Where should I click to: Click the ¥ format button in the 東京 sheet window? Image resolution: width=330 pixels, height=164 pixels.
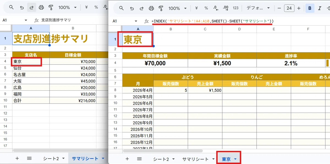tap(196, 8)
